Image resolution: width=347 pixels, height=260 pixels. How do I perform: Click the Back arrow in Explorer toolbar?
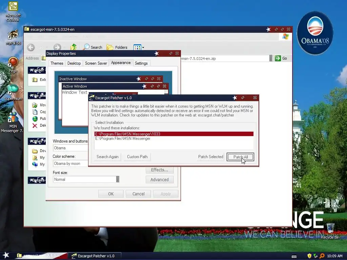pos(31,47)
